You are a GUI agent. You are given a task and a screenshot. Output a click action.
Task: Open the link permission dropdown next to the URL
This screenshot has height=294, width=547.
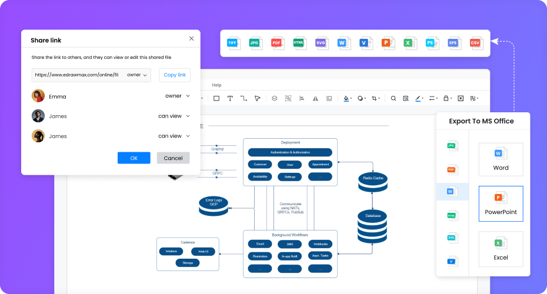138,75
